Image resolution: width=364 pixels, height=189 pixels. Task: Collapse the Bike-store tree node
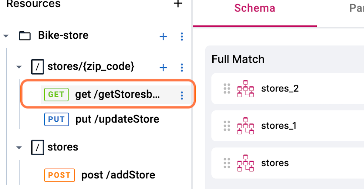pos(6,36)
